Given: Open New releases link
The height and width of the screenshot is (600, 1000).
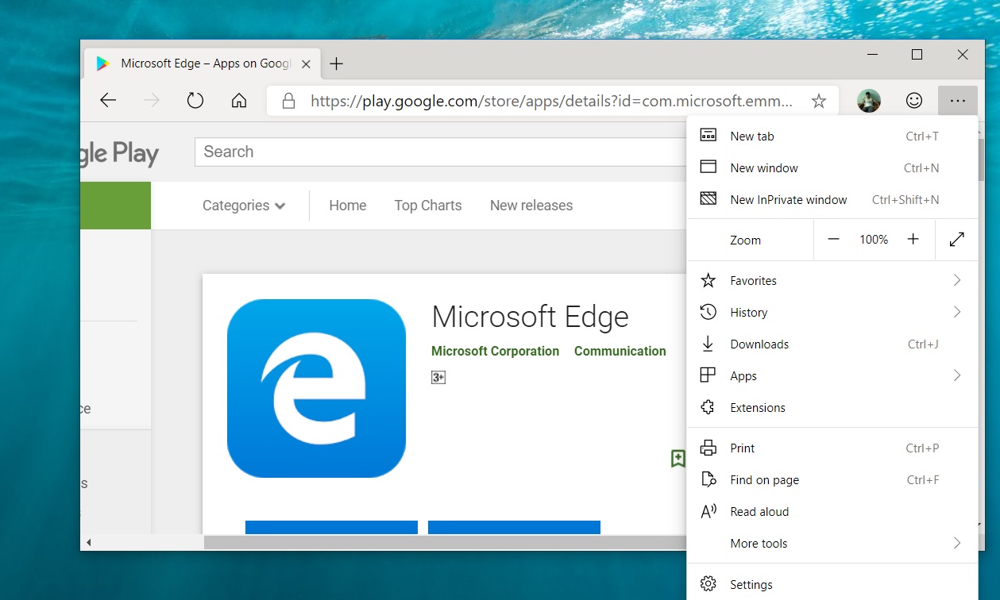Looking at the screenshot, I should point(531,206).
